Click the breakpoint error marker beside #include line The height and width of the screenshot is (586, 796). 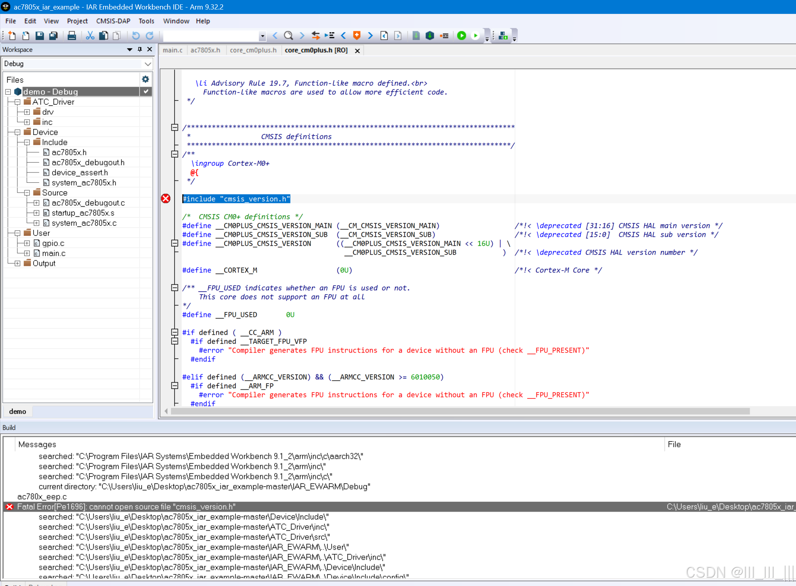(166, 199)
